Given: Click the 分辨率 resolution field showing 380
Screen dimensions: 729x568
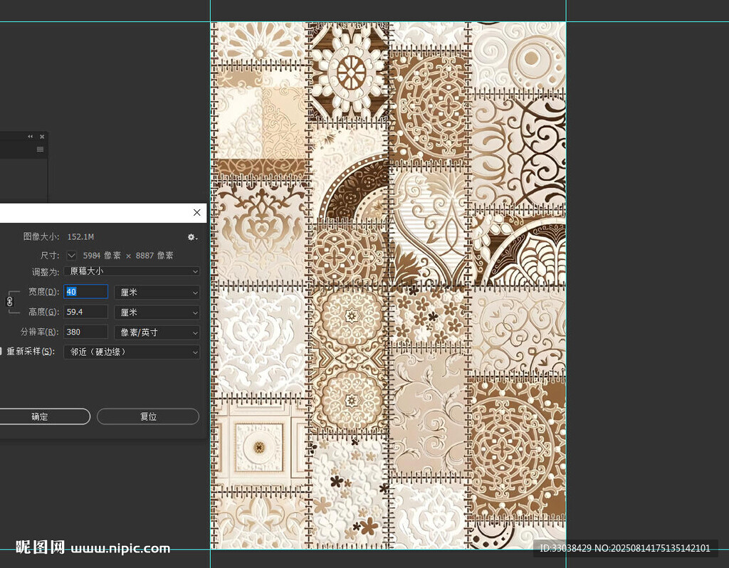Looking at the screenshot, I should coord(85,332).
